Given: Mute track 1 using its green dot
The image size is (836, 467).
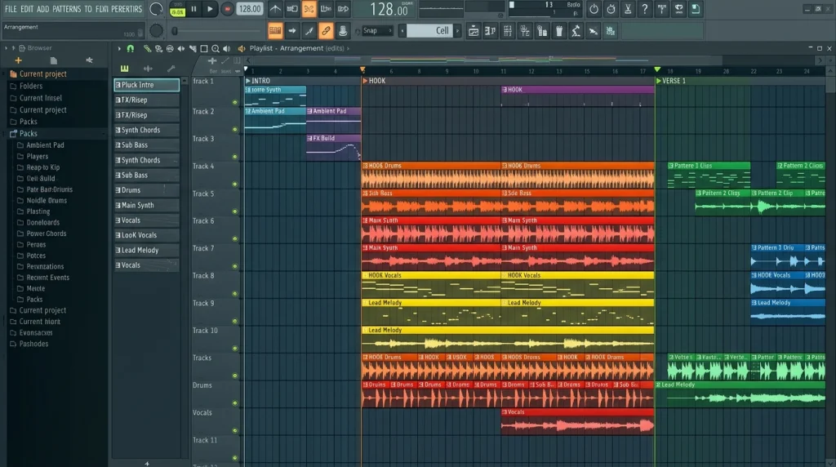Looking at the screenshot, I should click(x=234, y=102).
